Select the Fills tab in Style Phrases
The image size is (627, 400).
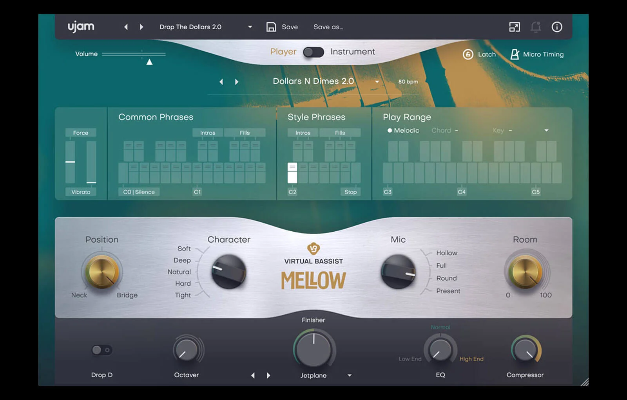(x=340, y=133)
